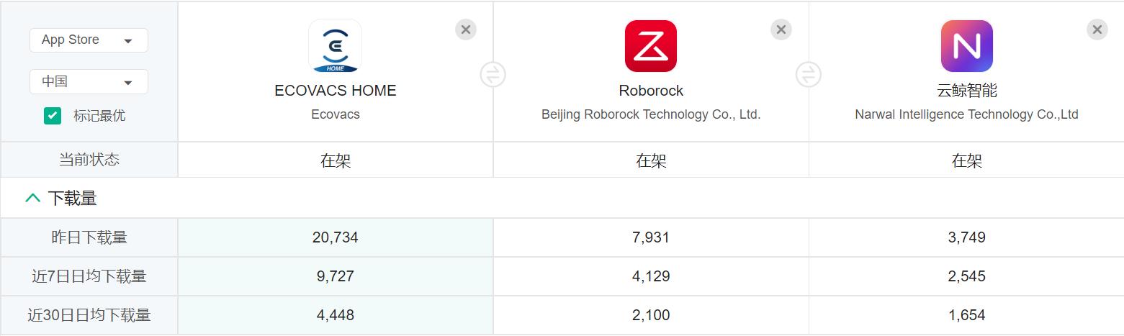Uncheck the 标记最优 checkbox
This screenshot has width=1124, height=336.
pos(53,116)
